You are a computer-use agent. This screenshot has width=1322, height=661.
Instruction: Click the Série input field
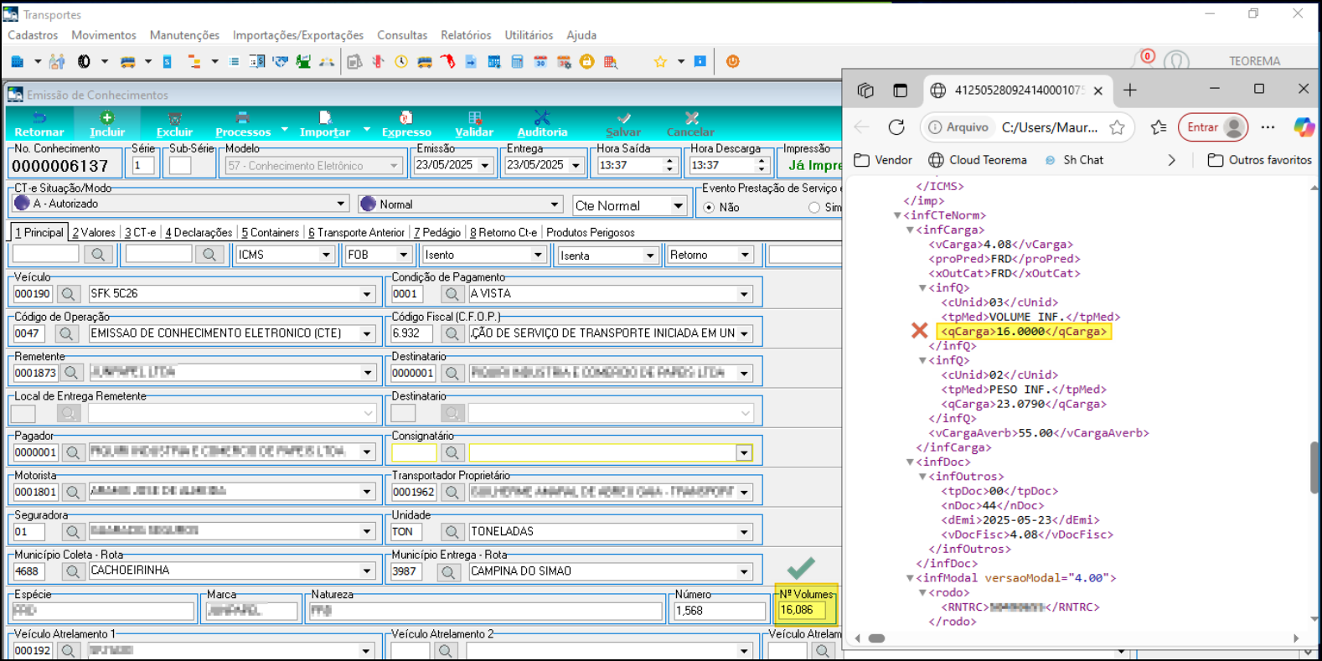[143, 166]
